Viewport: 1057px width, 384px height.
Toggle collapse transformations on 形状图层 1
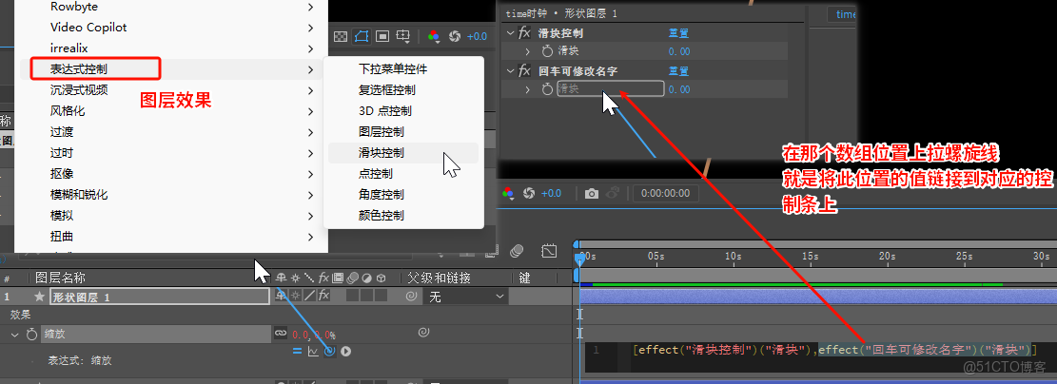point(295,296)
